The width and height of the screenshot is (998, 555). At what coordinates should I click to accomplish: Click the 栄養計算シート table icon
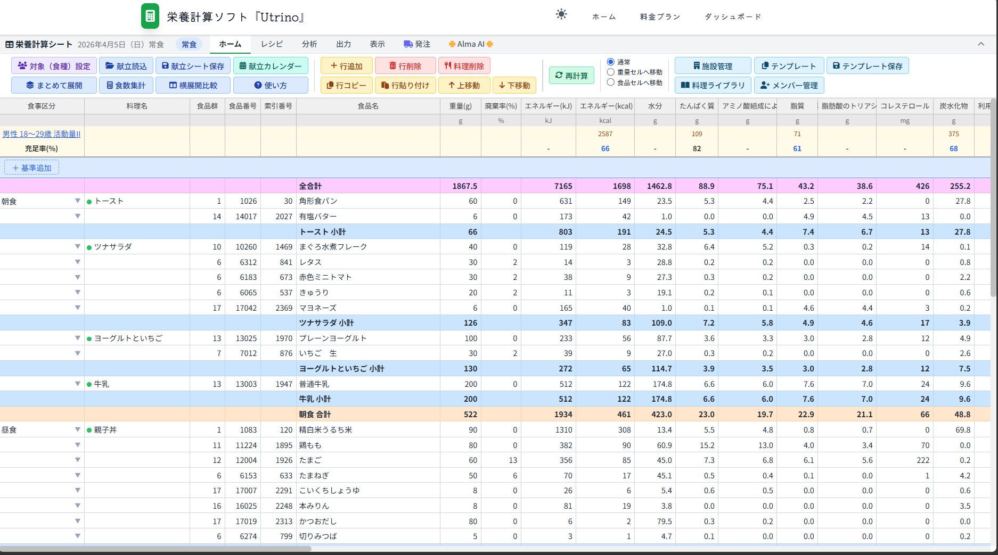[x=9, y=45]
